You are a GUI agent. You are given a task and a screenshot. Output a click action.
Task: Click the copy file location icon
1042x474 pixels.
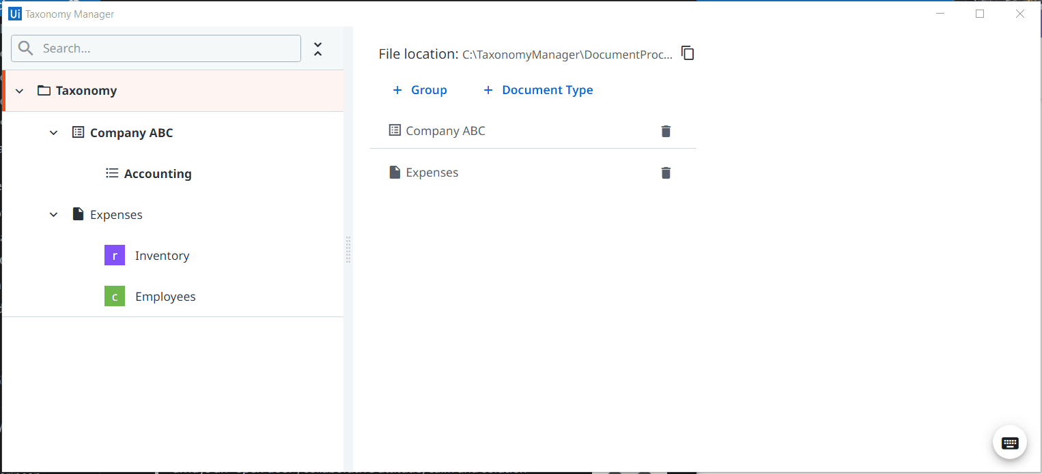(688, 53)
